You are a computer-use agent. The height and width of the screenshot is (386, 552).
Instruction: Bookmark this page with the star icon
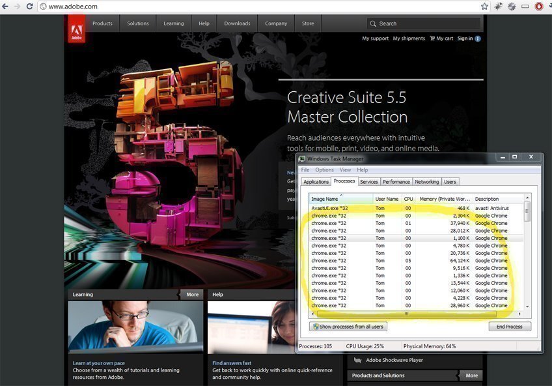point(485,7)
